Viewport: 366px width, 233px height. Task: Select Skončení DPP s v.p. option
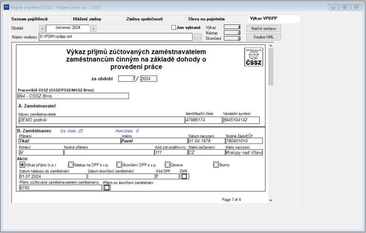119,165
